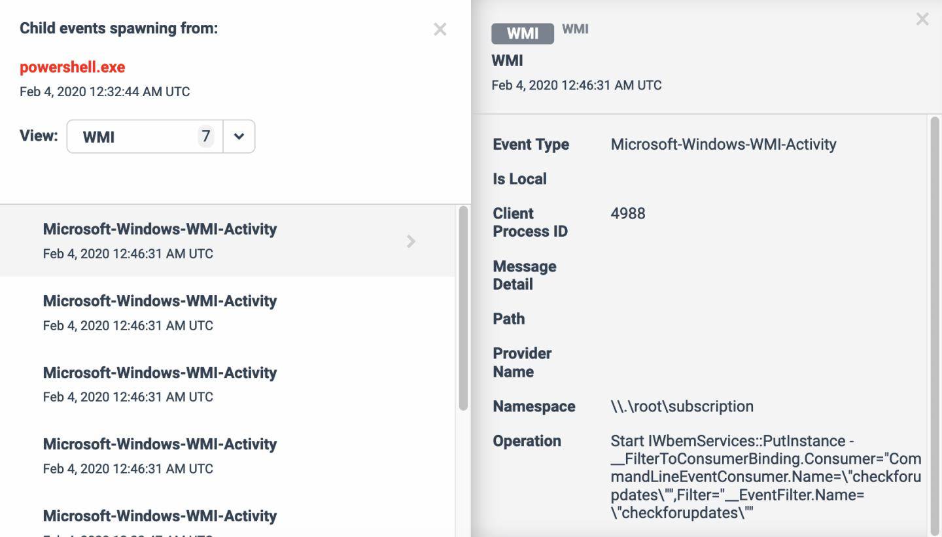Close the WMI event details panel
Screen dimensions: 942x537
922,20
